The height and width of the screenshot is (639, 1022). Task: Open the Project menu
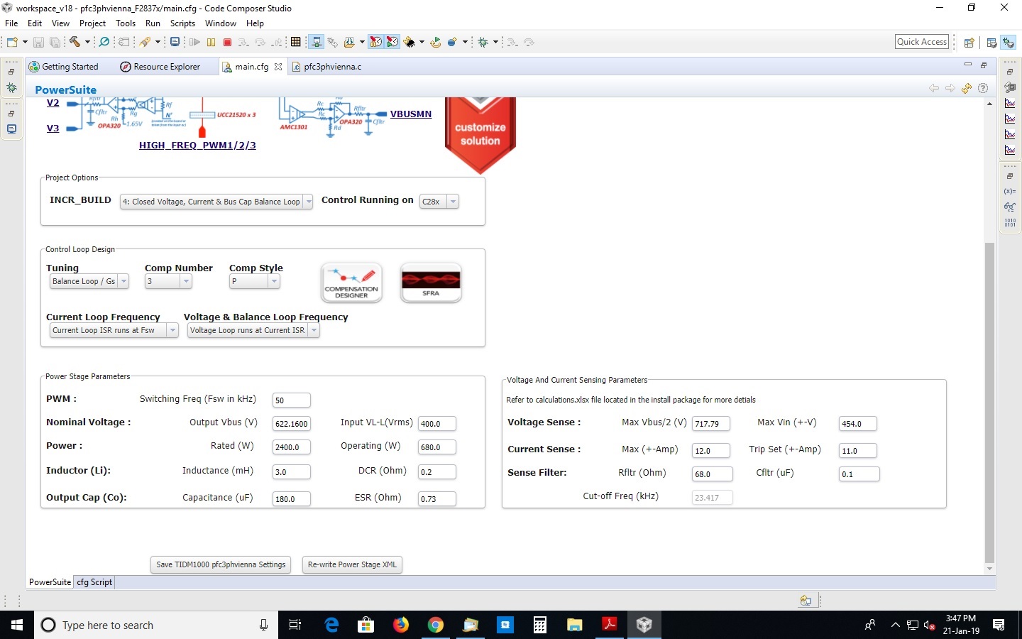[x=92, y=23]
